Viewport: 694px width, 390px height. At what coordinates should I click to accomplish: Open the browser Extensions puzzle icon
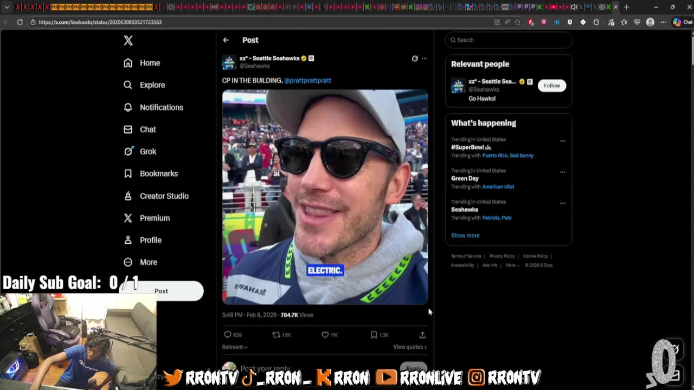[x=596, y=22]
